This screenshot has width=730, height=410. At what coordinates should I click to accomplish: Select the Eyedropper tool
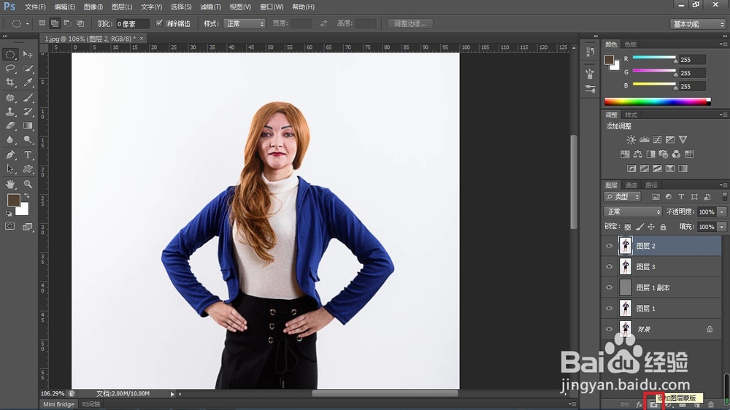pyautogui.click(x=28, y=82)
